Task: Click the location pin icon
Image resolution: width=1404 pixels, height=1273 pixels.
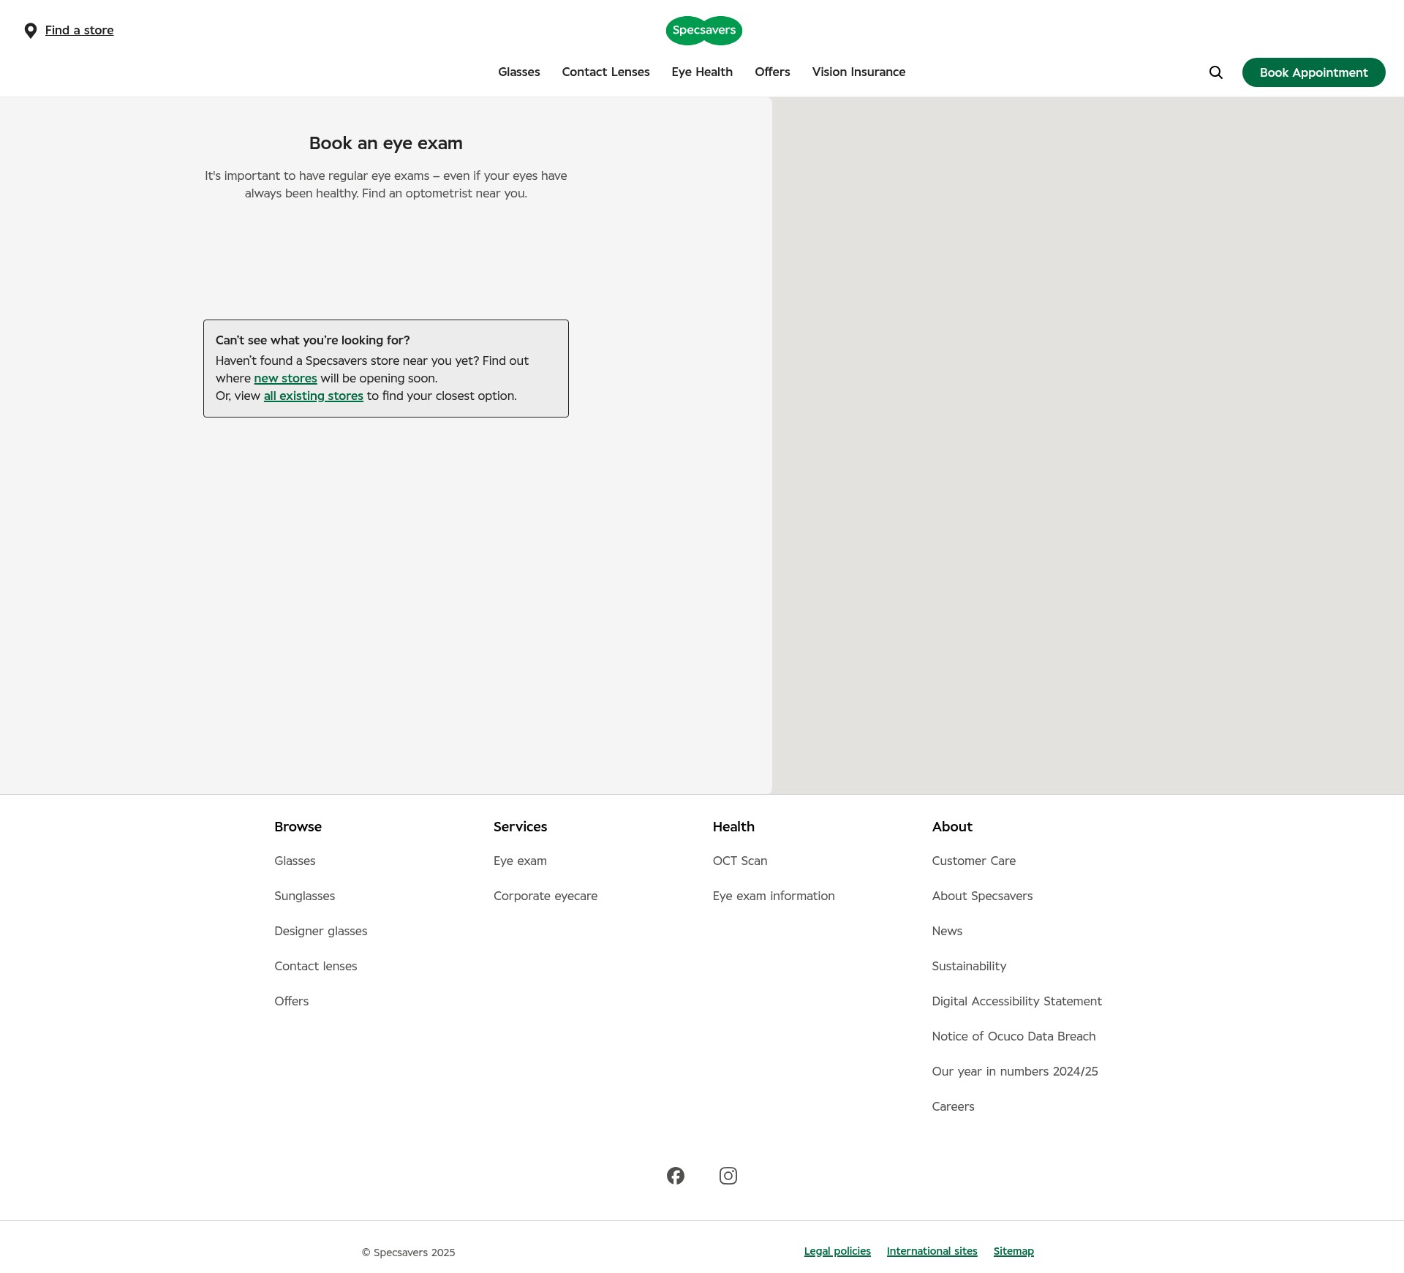Action: click(31, 31)
